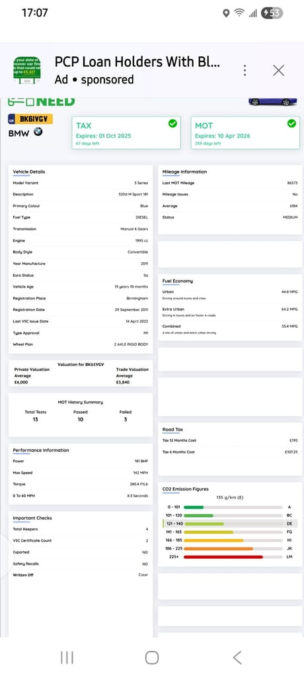Image resolution: width=304 pixels, height=678 pixels.
Task: Select the MOT expiry card
Action: tap(245, 132)
